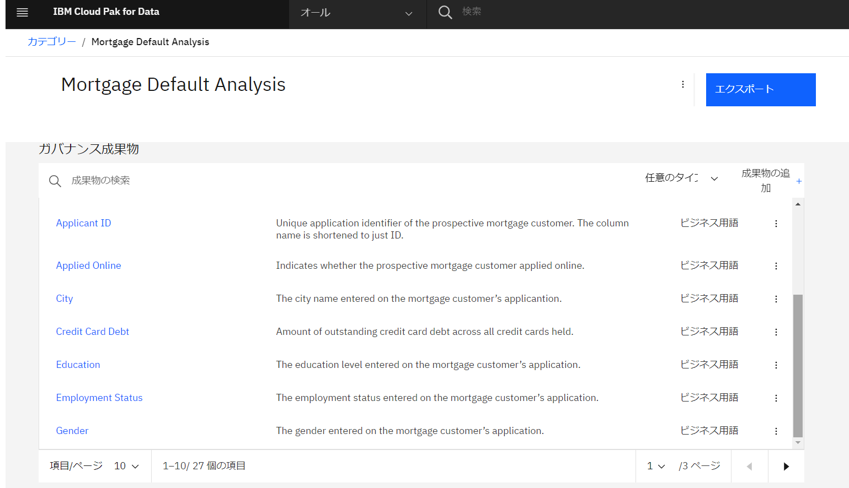Click the エクスポート button
Screen dimensions: 849x488
click(761, 90)
